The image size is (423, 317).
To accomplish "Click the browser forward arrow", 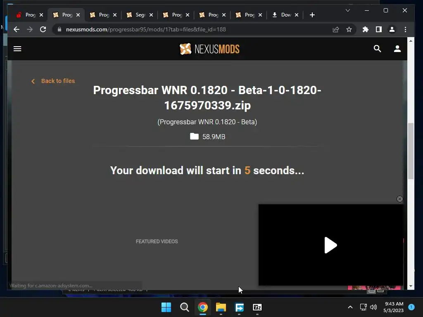I will tap(30, 29).
